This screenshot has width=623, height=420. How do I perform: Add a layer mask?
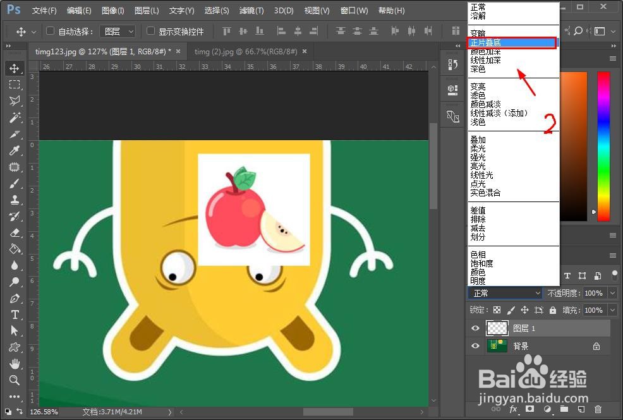pos(529,409)
